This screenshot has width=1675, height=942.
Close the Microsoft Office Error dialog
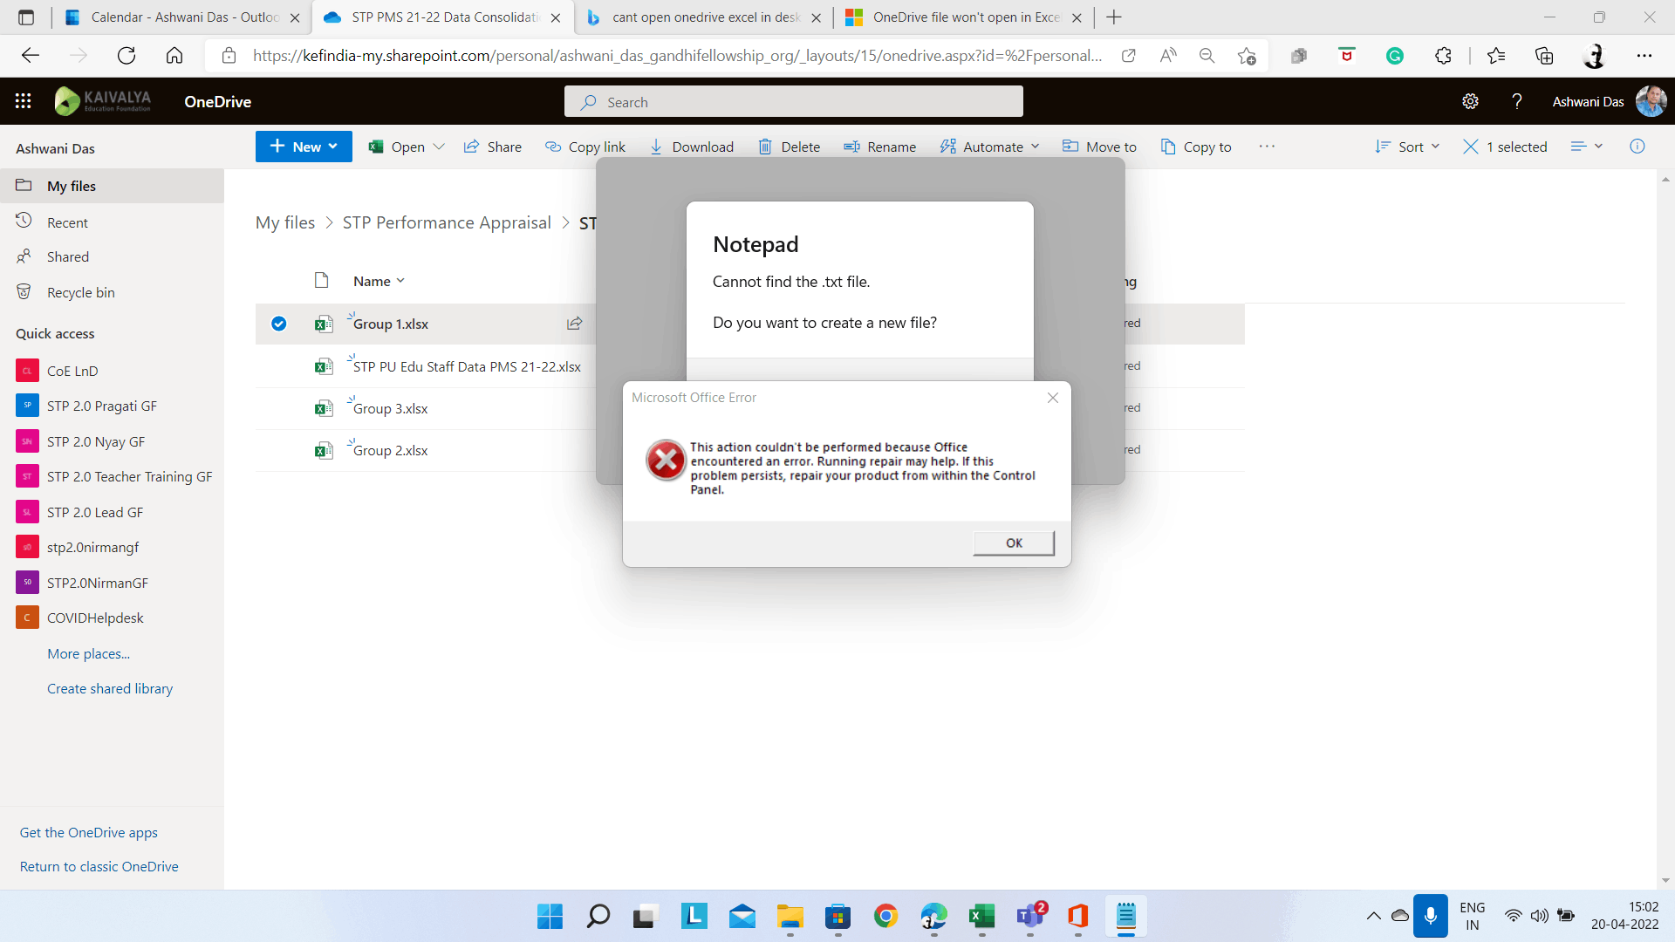(1053, 398)
